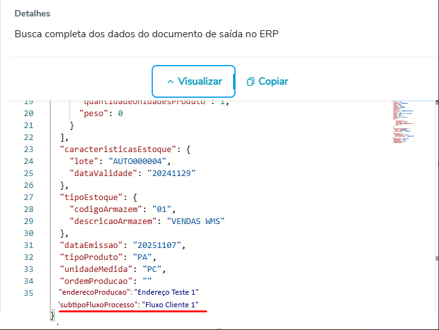
Task: Click the "caracteristicasEstoque" key
Action: pos(118,150)
